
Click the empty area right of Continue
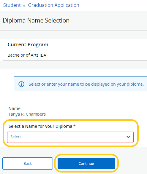click(x=133, y=163)
